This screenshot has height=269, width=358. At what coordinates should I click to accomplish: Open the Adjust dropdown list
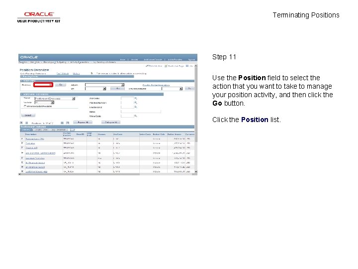coord(104,85)
